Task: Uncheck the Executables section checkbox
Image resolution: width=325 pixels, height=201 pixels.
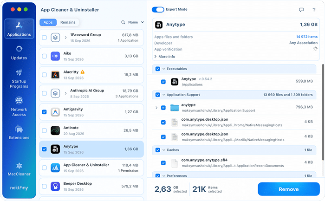Action: click(x=158, y=69)
